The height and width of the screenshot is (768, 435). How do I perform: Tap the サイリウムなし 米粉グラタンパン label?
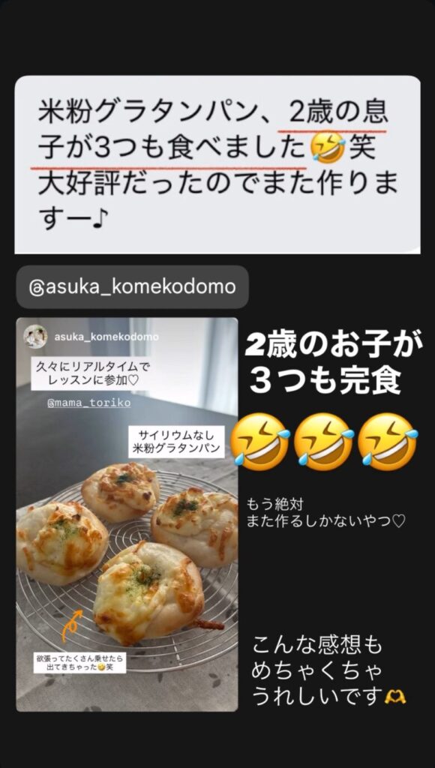coord(176,441)
